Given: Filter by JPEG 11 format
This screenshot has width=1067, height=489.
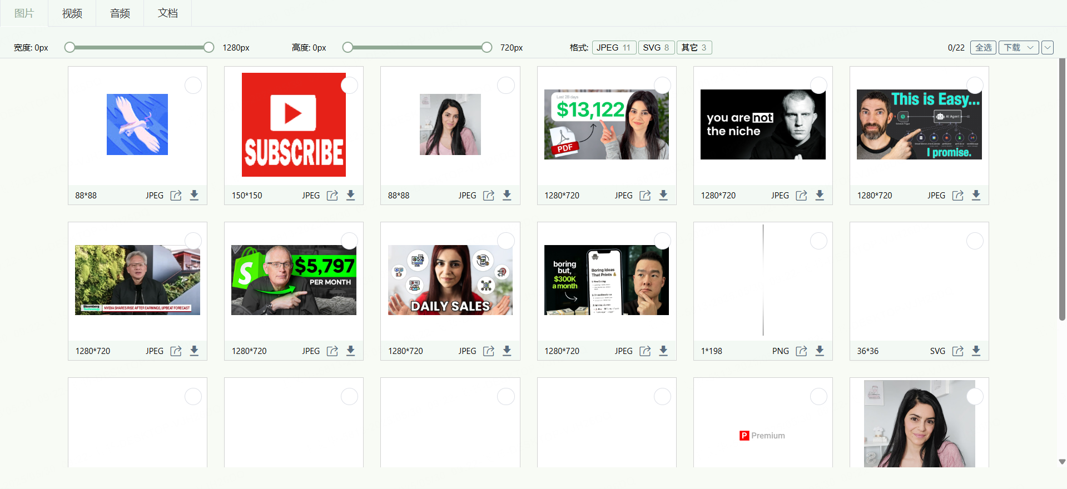Looking at the screenshot, I should [x=614, y=48].
